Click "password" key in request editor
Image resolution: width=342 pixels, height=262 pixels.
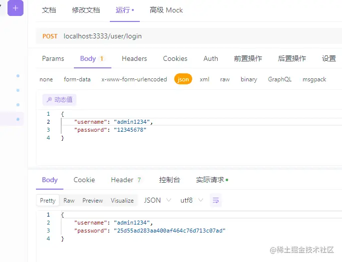coord(90,130)
